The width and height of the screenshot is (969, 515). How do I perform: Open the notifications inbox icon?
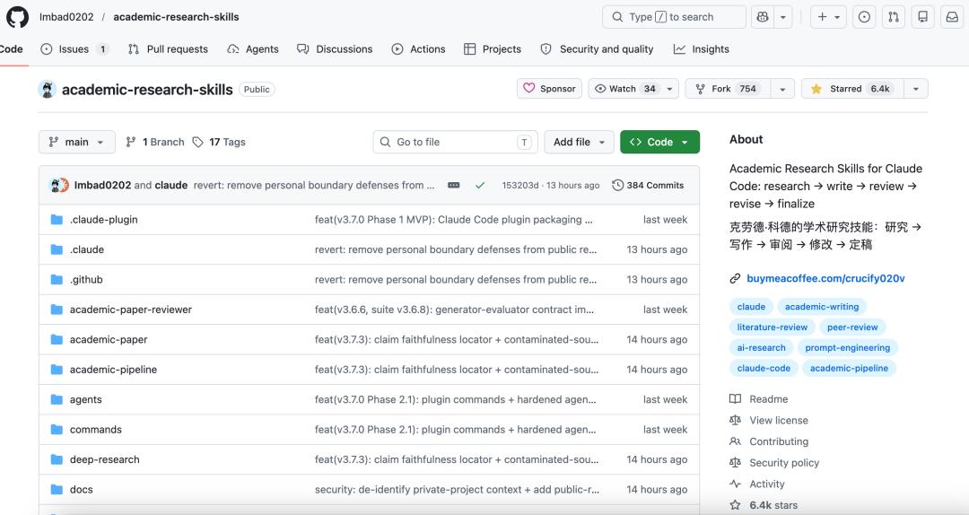(x=952, y=17)
